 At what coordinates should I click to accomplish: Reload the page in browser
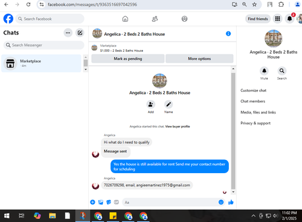point(28,4)
